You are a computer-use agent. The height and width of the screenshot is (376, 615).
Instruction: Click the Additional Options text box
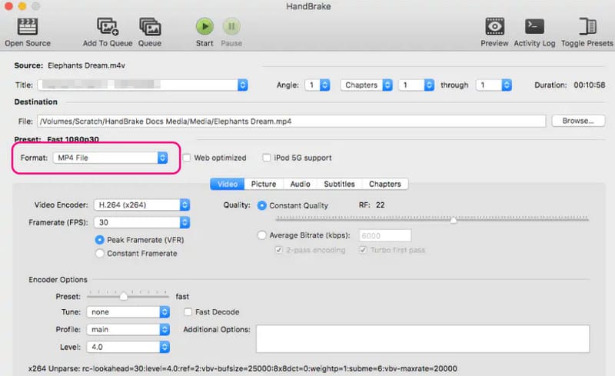click(x=423, y=339)
